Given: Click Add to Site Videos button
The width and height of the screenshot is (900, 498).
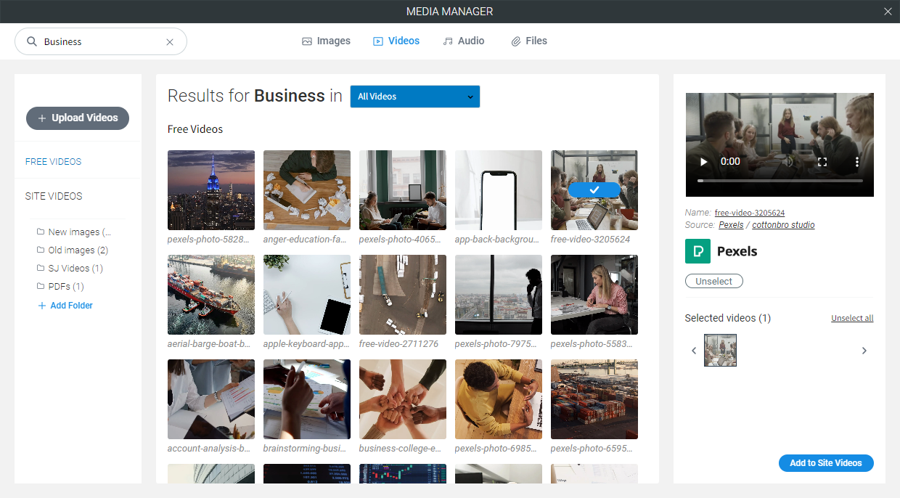Looking at the screenshot, I should (x=826, y=462).
